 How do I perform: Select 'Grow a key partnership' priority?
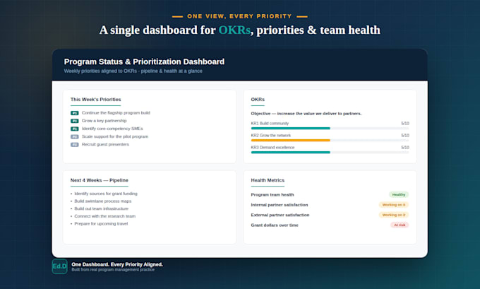104,121
